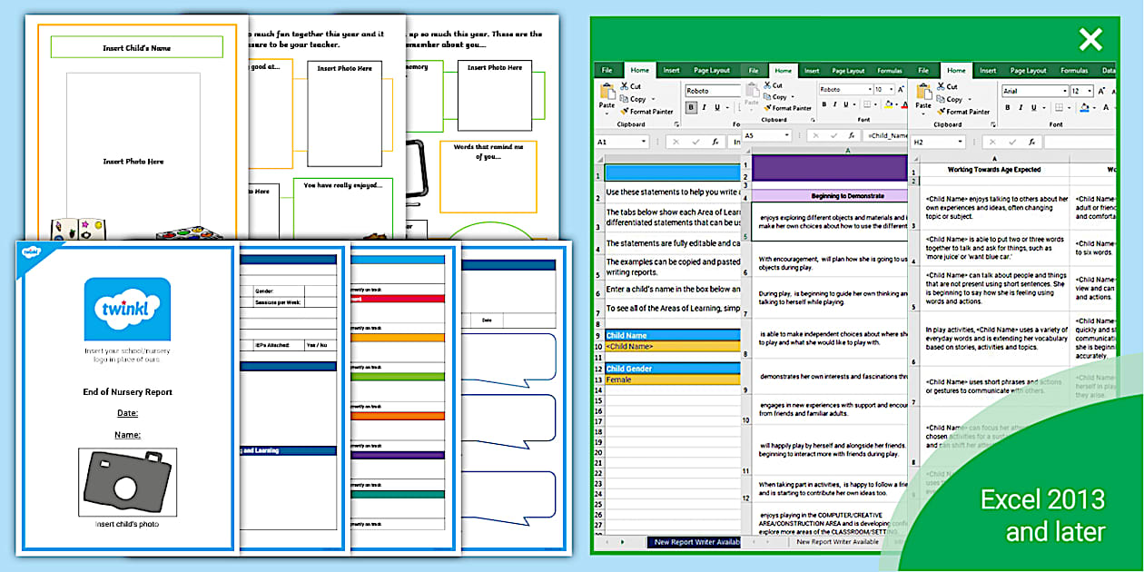This screenshot has height=572, width=1144.
Task: Click the Format Painter icon
Action: (940, 112)
